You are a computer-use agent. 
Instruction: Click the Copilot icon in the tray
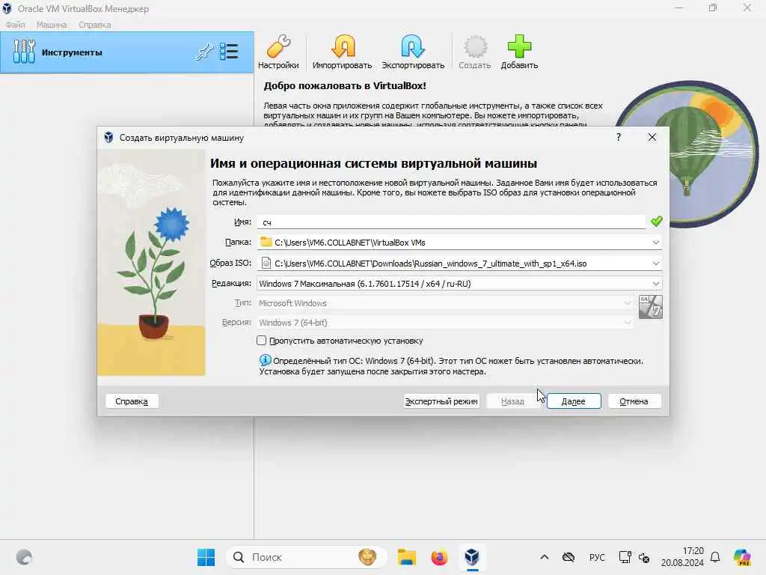742,557
